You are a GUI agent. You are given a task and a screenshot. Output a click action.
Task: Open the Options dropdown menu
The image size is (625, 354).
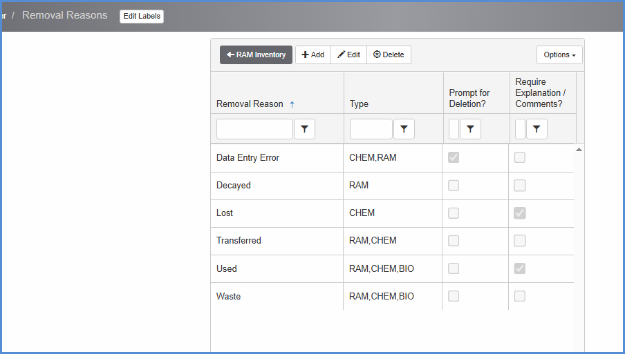559,55
